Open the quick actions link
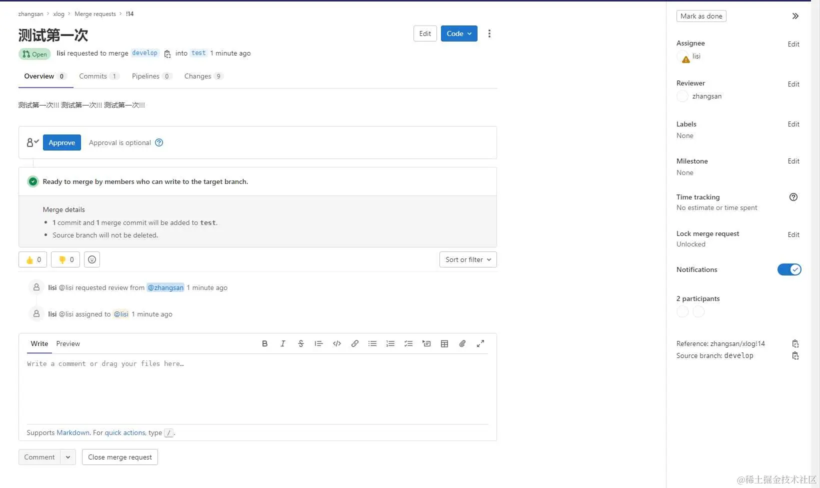 (x=125, y=432)
